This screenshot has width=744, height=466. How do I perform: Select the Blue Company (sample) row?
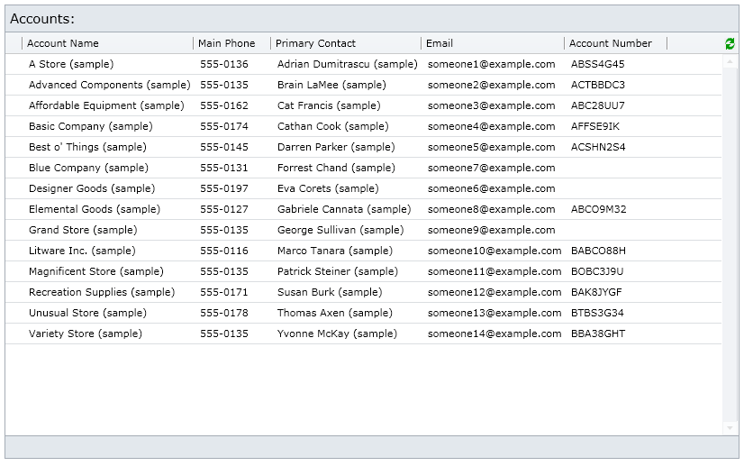[364, 168]
